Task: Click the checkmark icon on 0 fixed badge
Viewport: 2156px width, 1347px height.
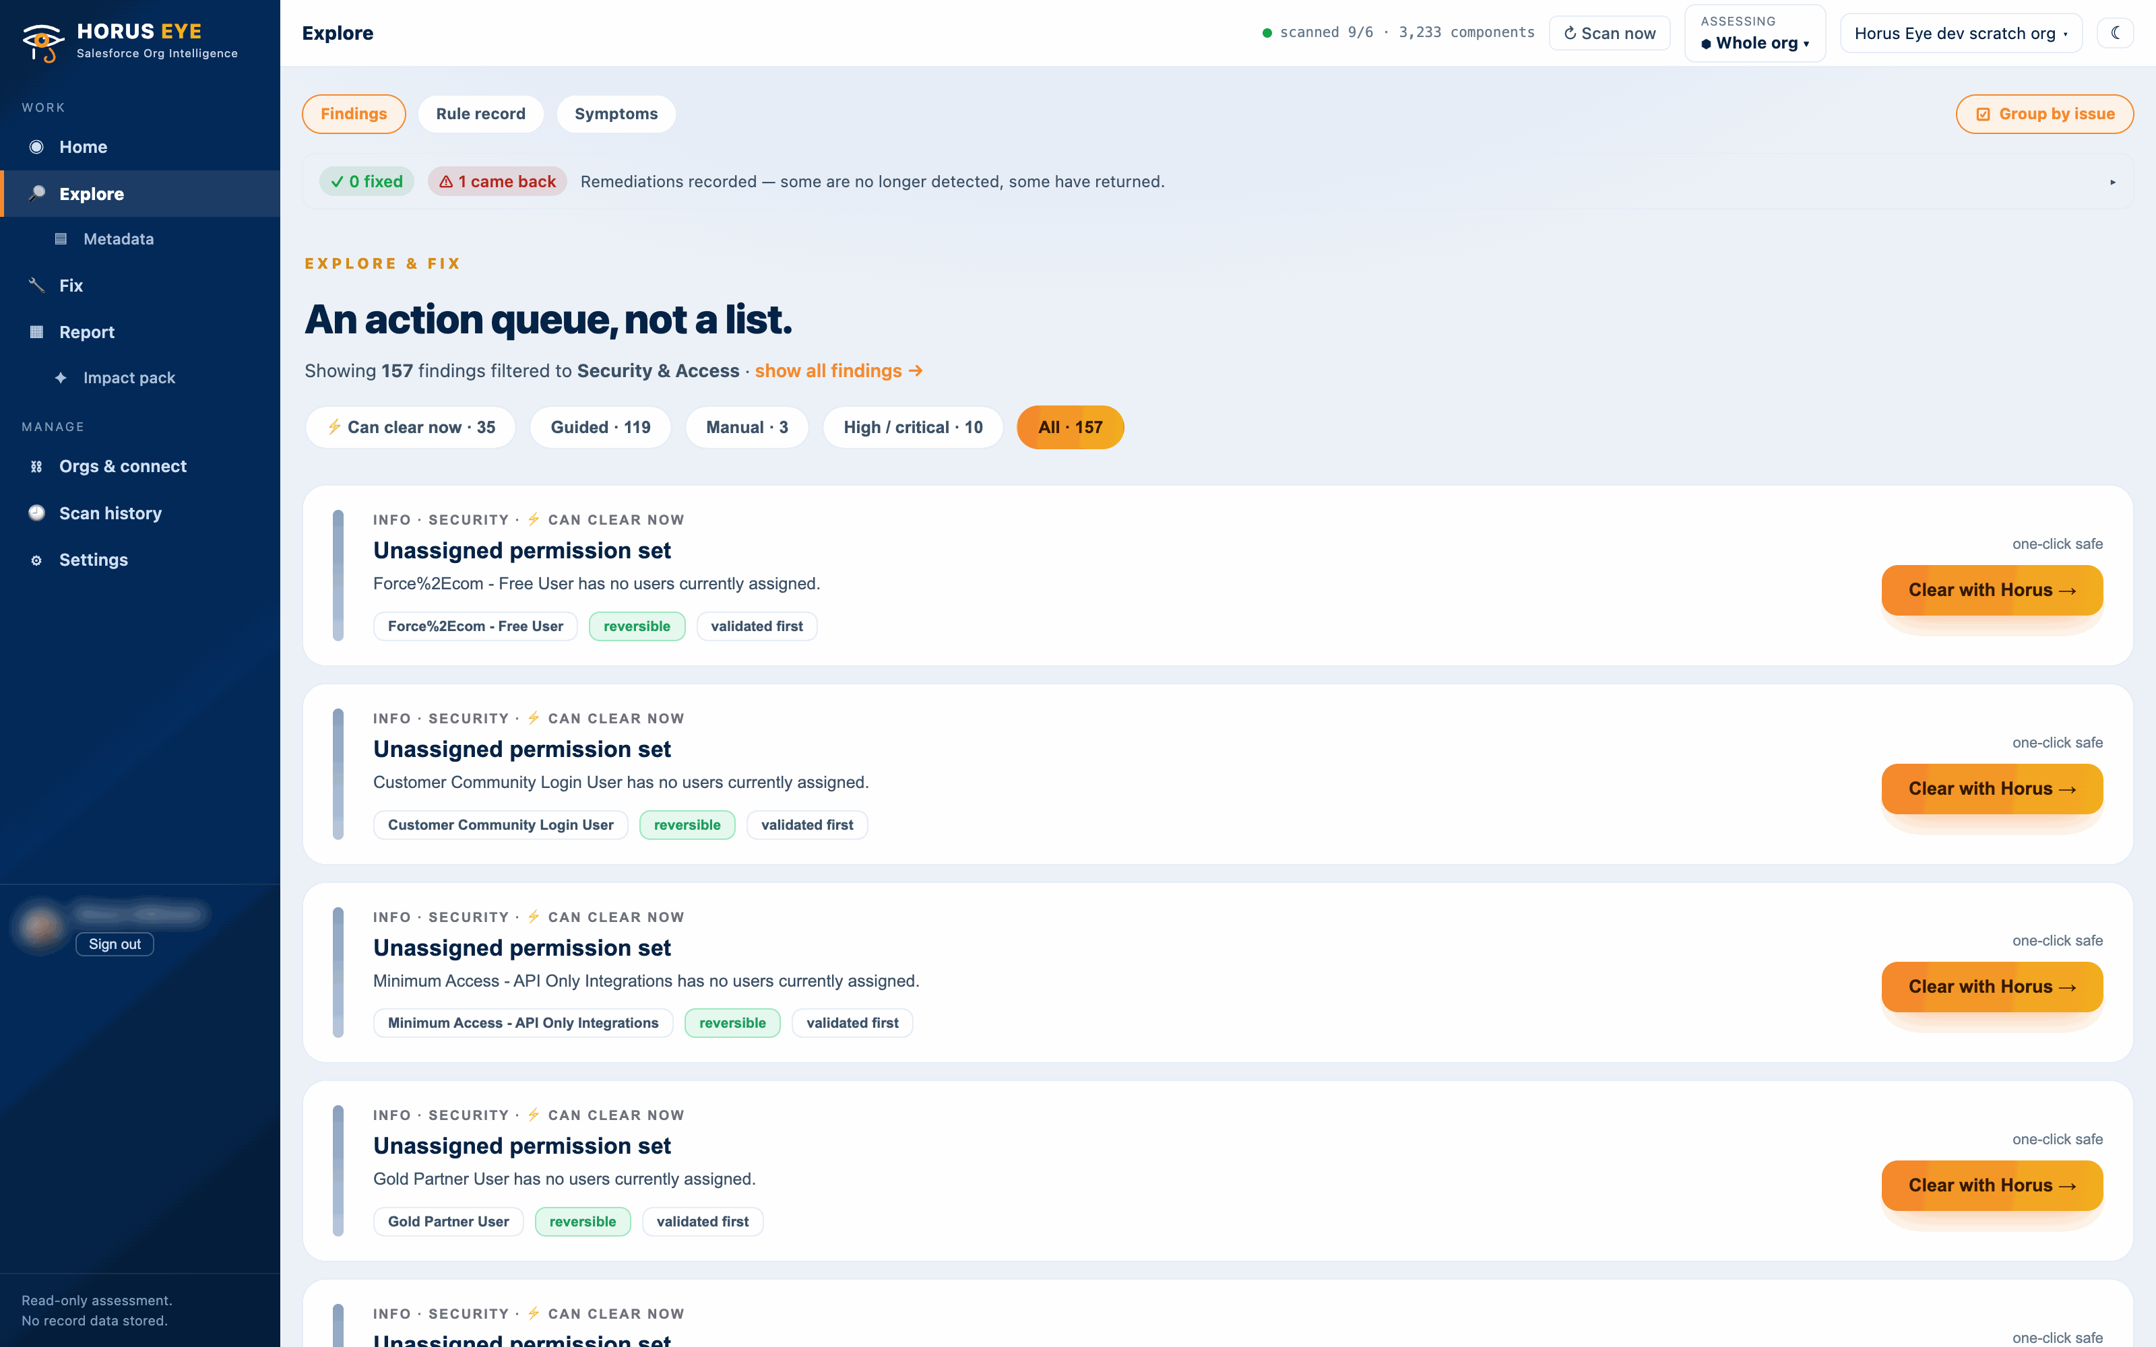Action: (337, 182)
